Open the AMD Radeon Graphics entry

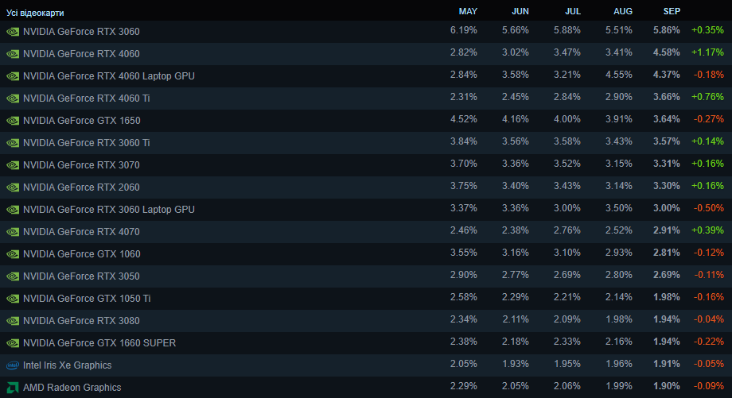click(x=72, y=388)
